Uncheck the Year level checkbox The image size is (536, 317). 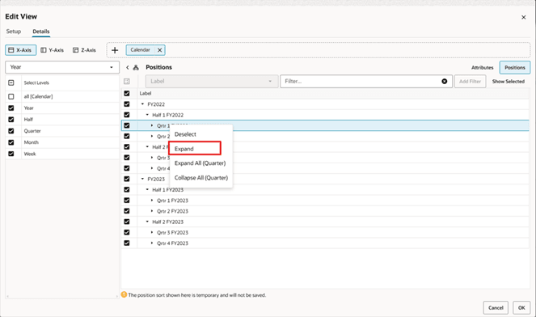click(x=11, y=108)
